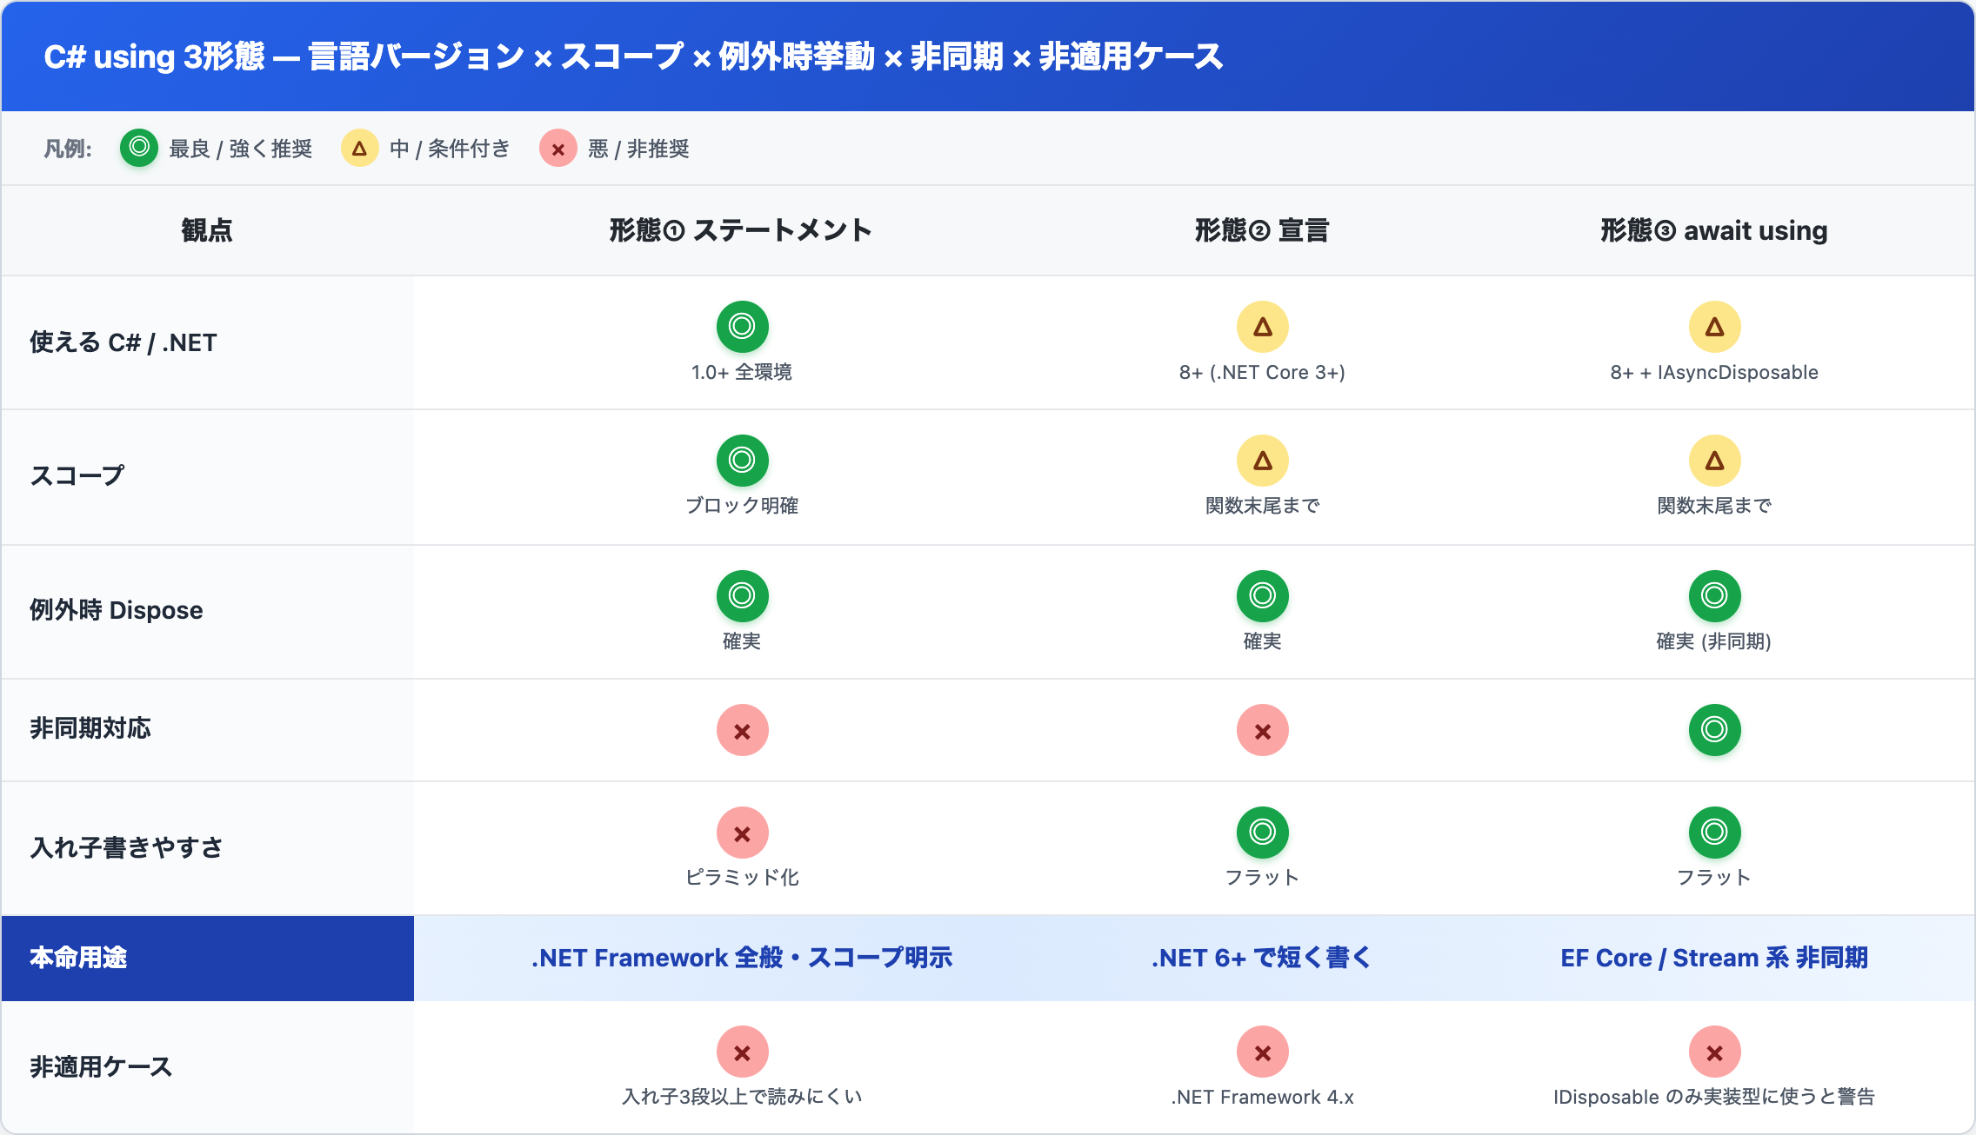The image size is (1976, 1135).
Task: Select the 形態① ステートメント column header
Action: click(741, 230)
